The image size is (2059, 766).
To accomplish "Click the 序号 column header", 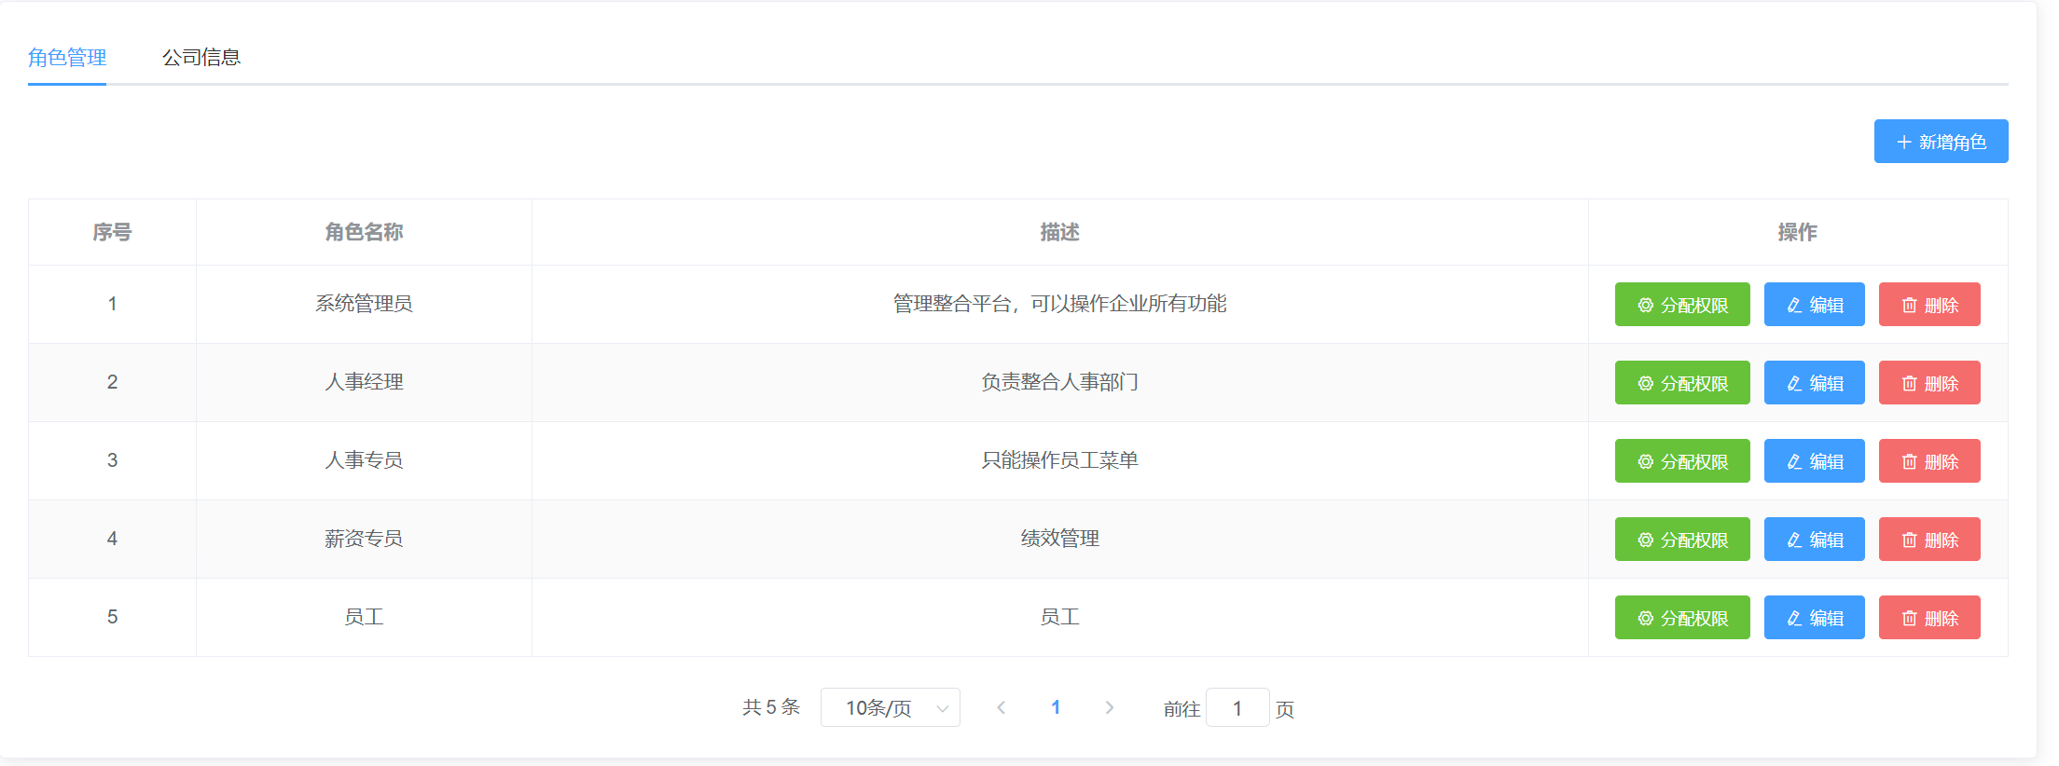I will (x=112, y=232).
